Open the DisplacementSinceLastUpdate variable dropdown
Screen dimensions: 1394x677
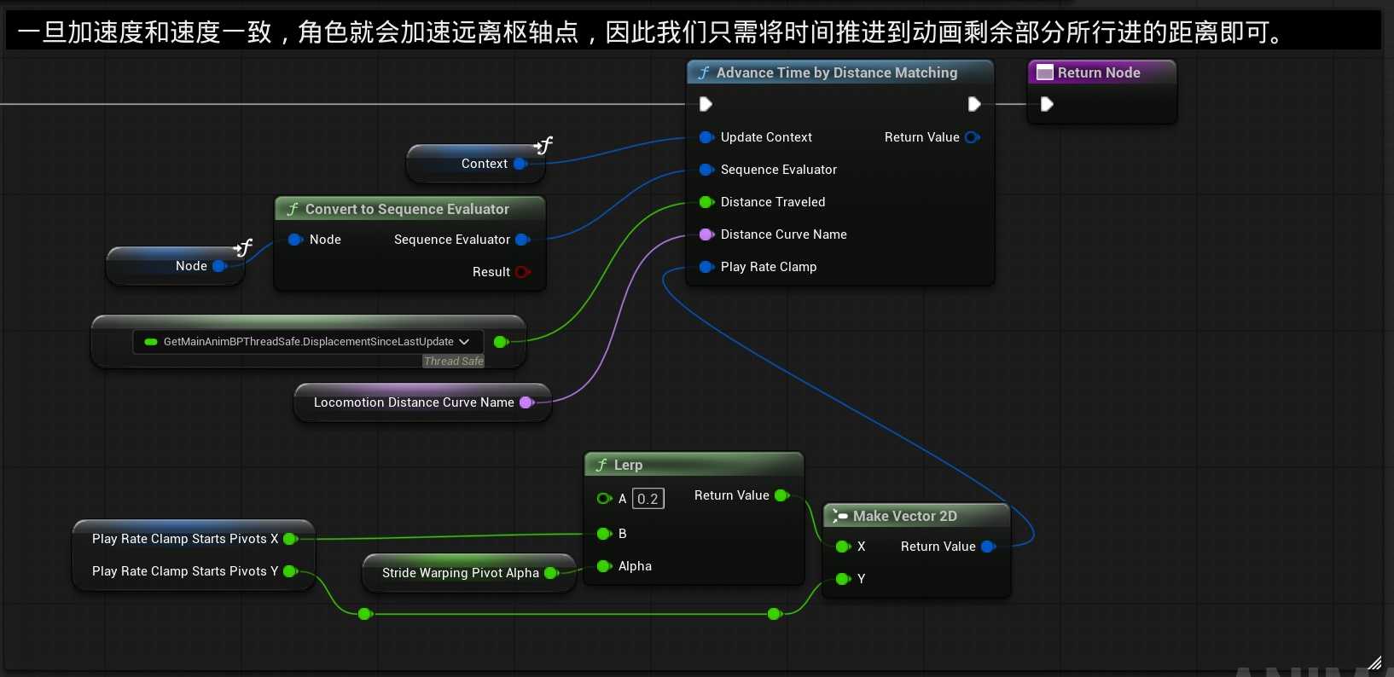[x=464, y=342]
